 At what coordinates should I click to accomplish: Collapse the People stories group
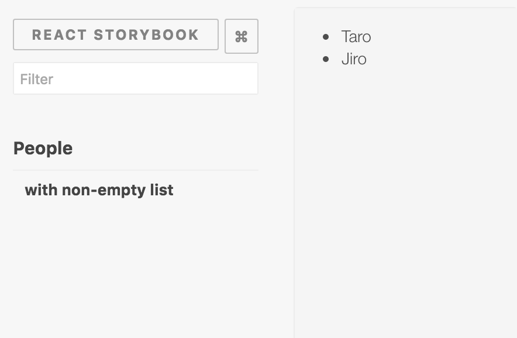(43, 148)
